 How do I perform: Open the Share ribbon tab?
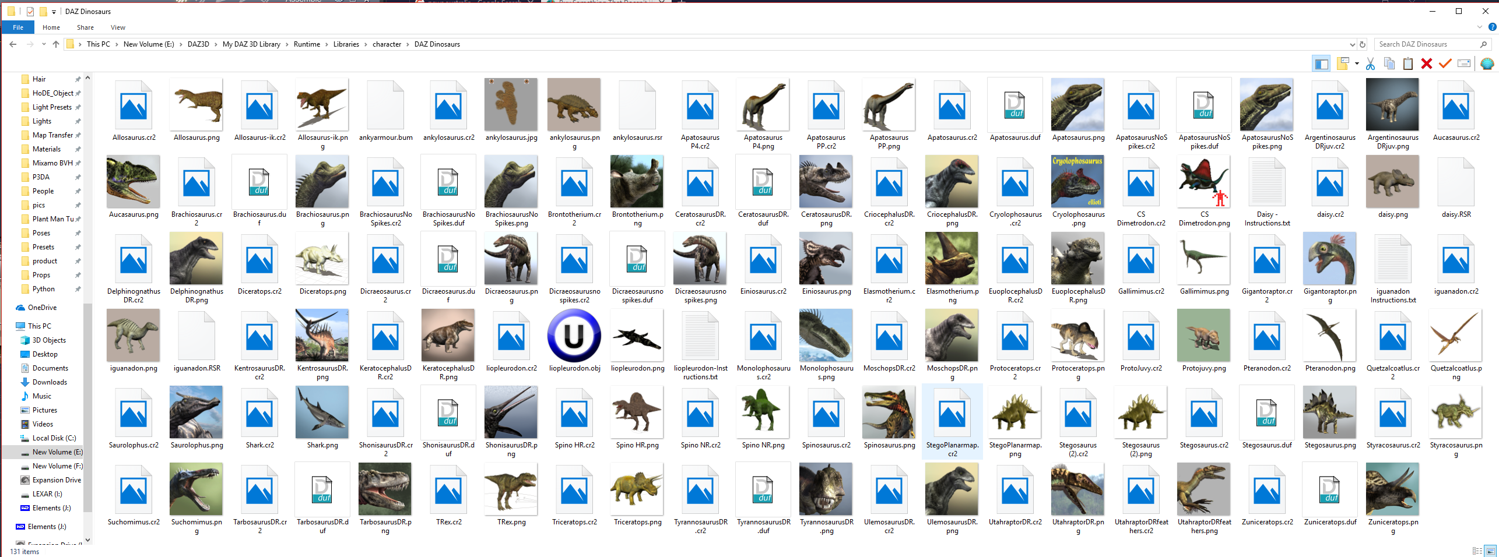(x=85, y=27)
